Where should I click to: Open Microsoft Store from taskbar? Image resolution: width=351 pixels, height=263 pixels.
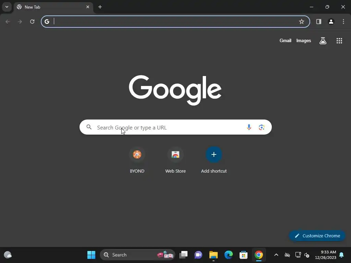[x=244, y=255]
